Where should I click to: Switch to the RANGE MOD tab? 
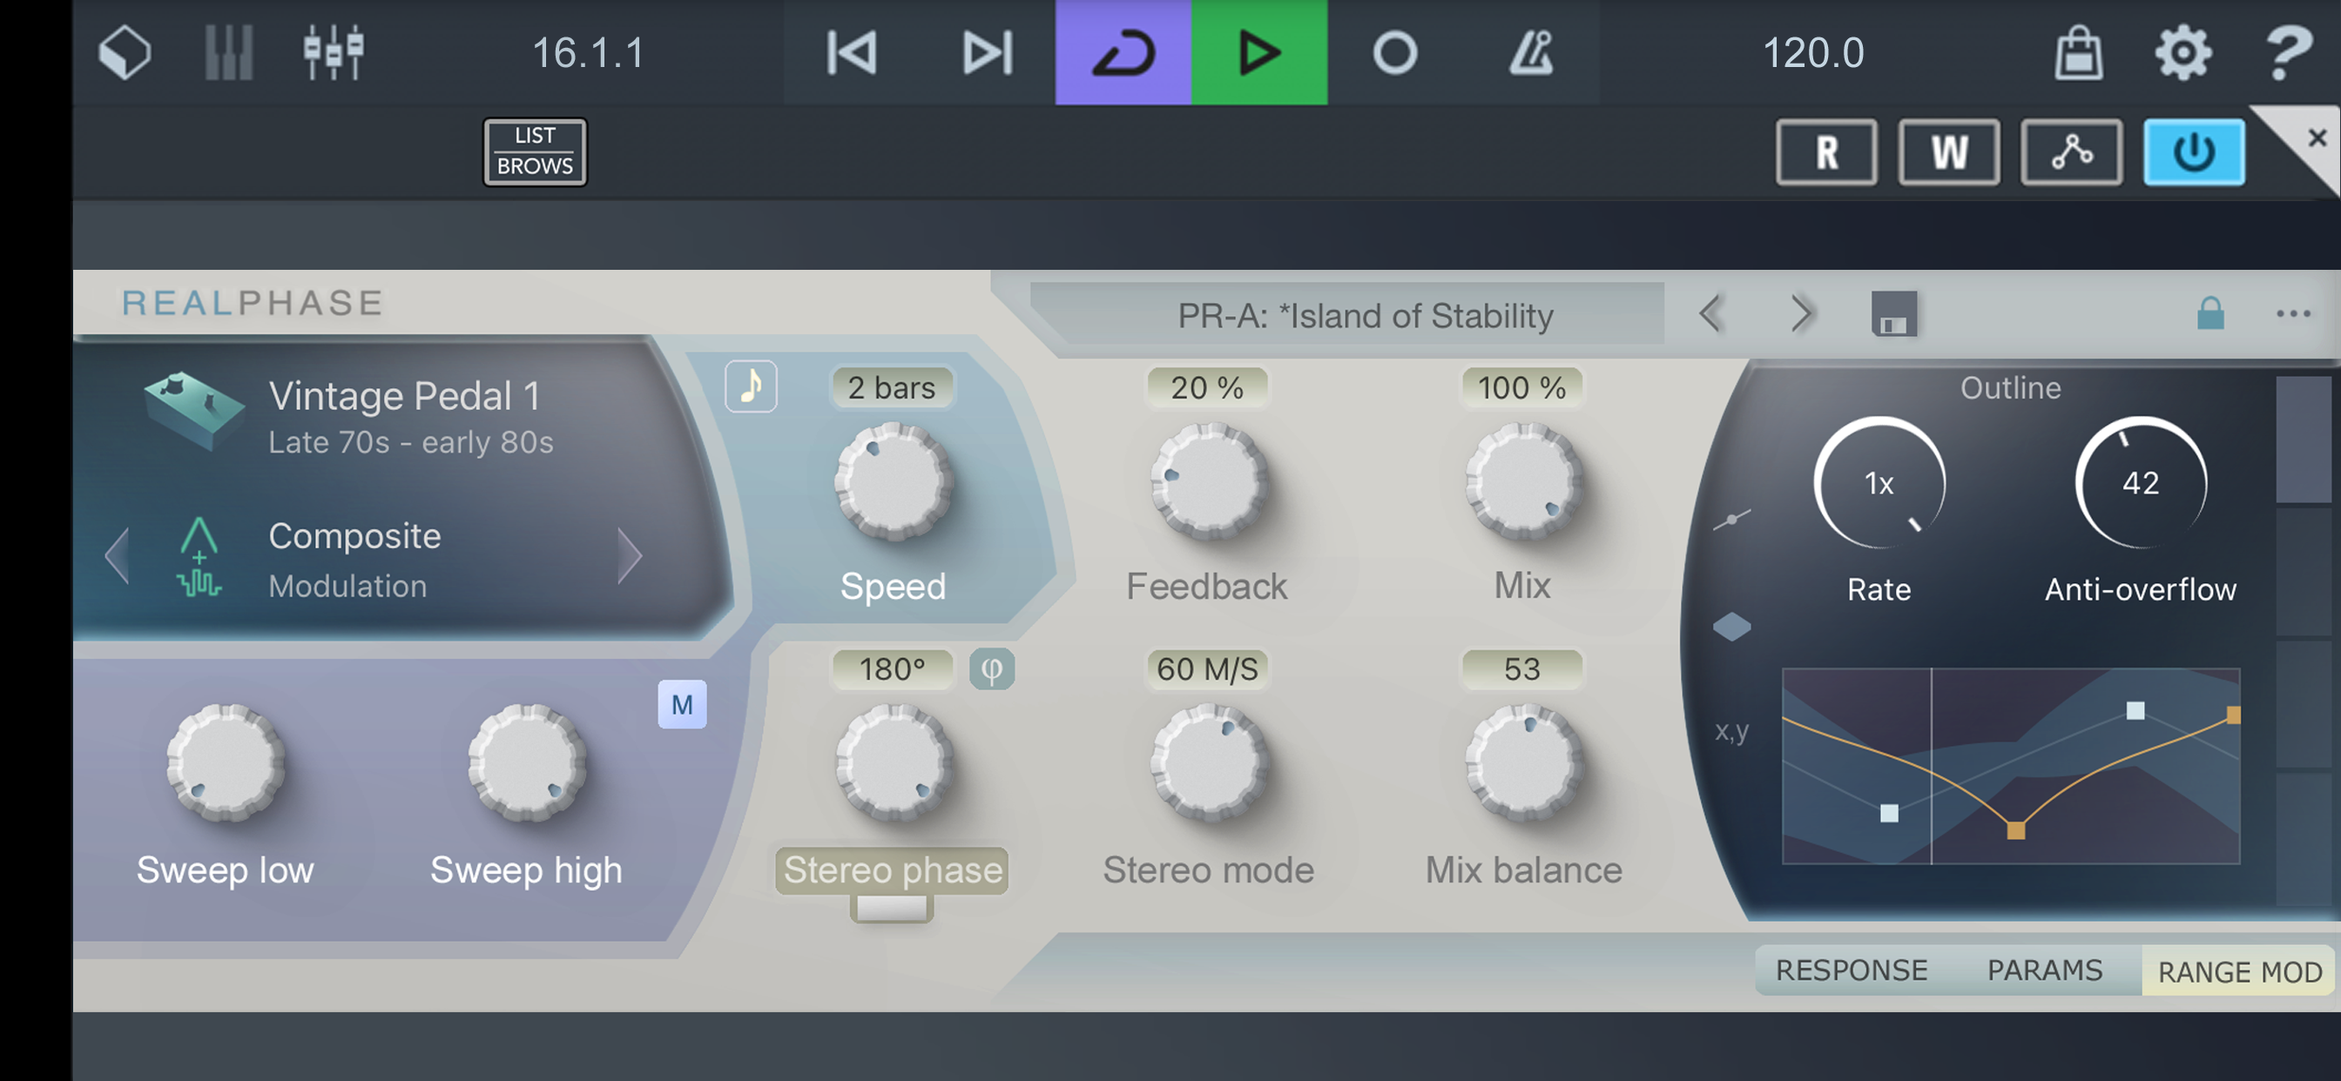pyautogui.click(x=2239, y=972)
